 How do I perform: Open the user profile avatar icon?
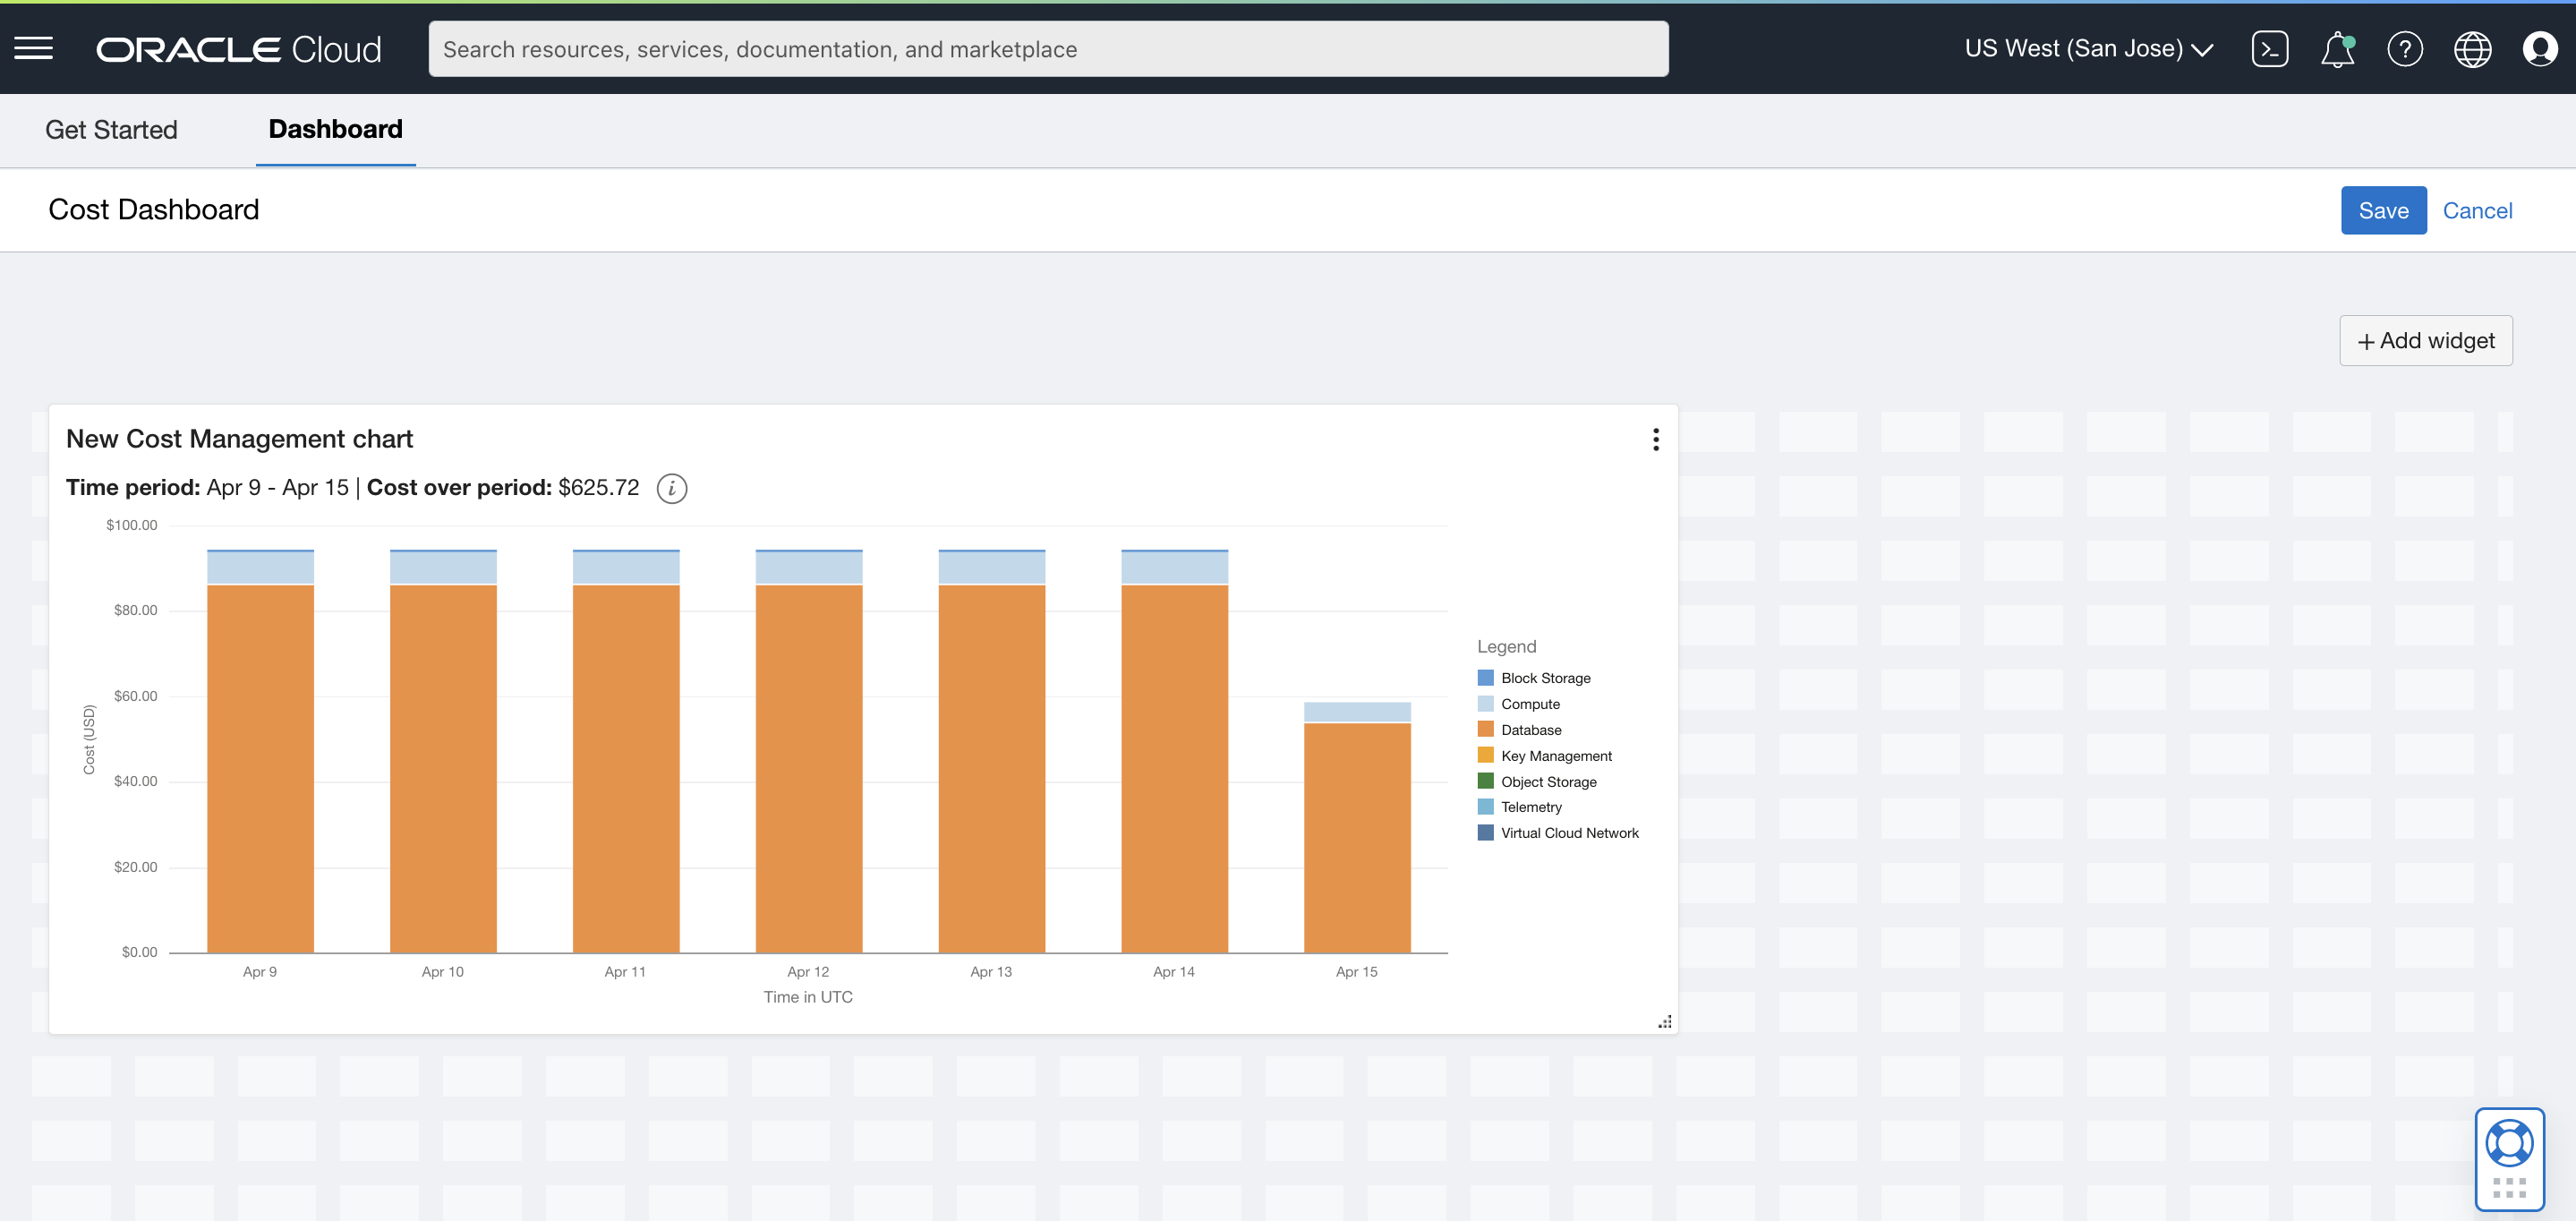point(2540,48)
